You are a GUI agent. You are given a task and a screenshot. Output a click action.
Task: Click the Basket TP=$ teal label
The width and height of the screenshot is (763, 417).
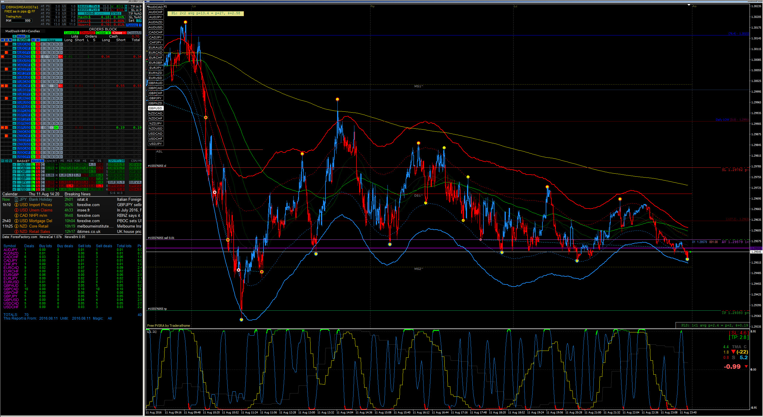(x=89, y=6)
